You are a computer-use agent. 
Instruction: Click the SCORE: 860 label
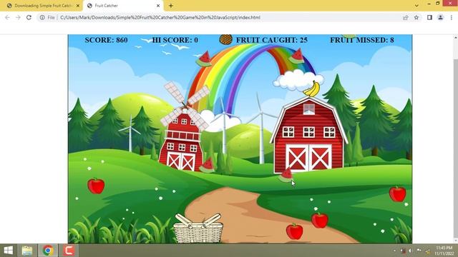click(107, 40)
